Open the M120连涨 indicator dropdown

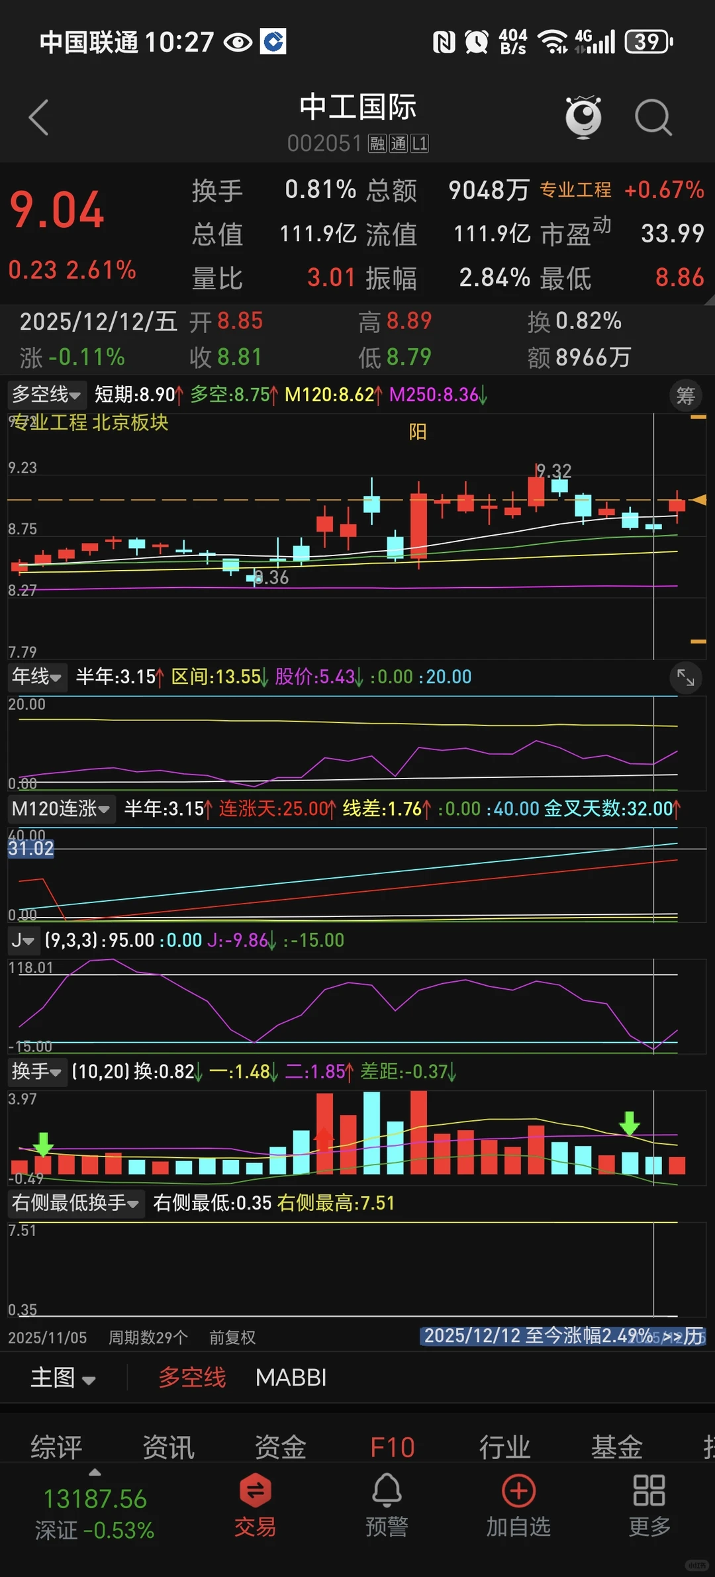[x=61, y=808]
